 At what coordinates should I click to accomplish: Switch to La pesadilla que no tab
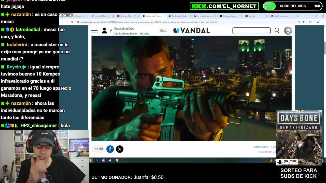tap(205, 16)
